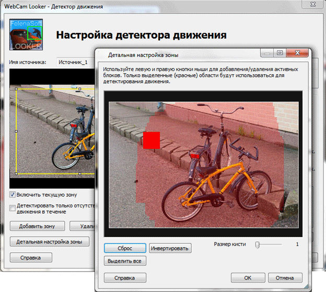
Task: Click the bright red block on the zone image
Action: [x=152, y=141]
